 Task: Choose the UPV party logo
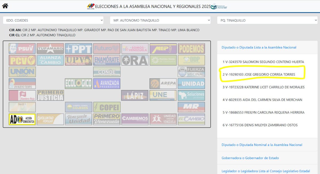tap(79, 60)
